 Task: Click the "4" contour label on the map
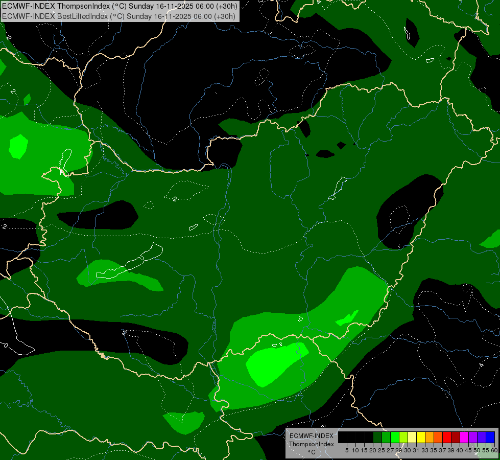[481, 365]
